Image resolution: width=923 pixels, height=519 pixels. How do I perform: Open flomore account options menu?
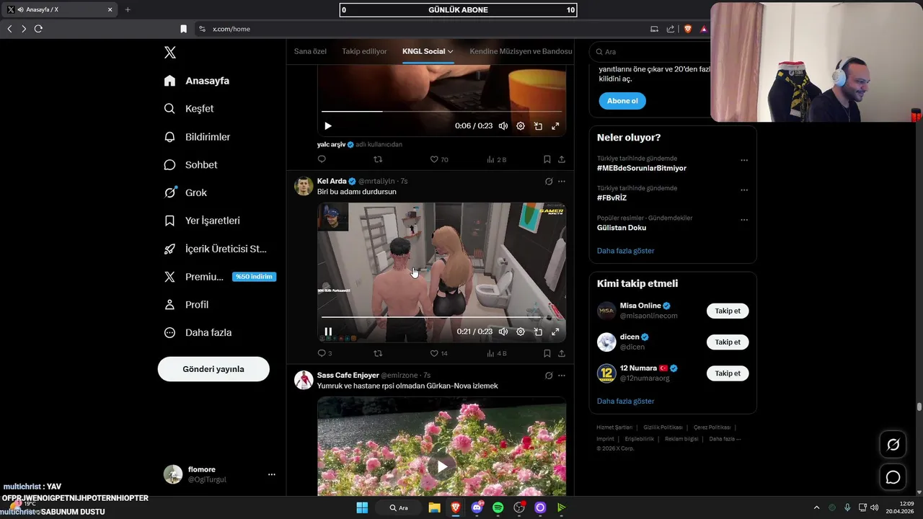coord(272,474)
